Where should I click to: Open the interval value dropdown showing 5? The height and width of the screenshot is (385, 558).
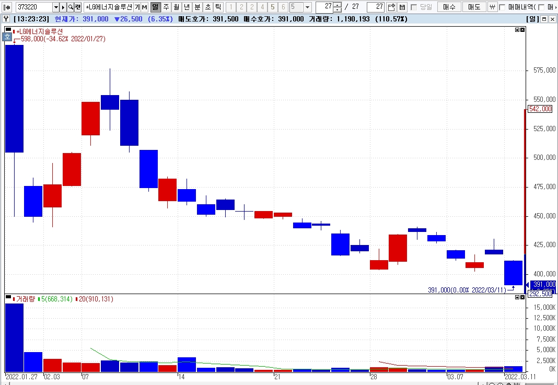pos(307,7)
